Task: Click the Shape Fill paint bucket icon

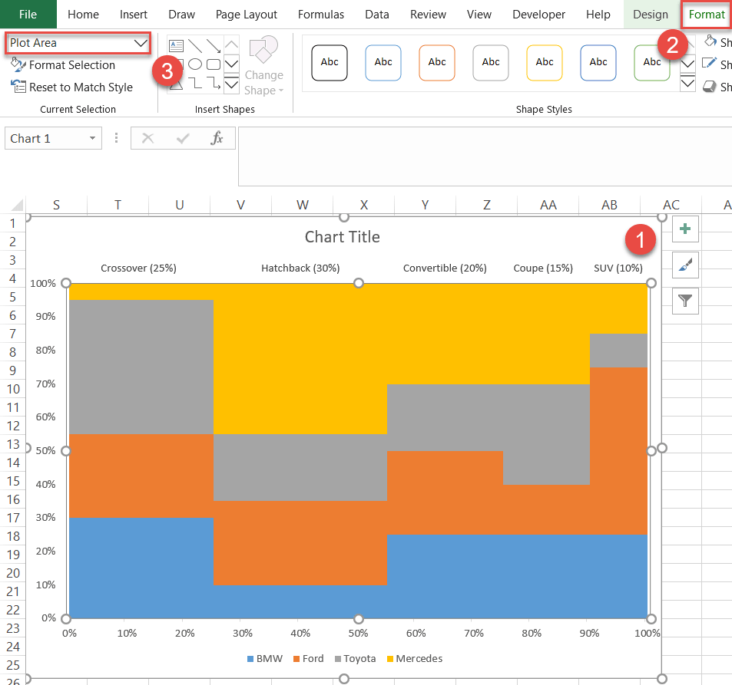Action: pyautogui.click(x=710, y=41)
